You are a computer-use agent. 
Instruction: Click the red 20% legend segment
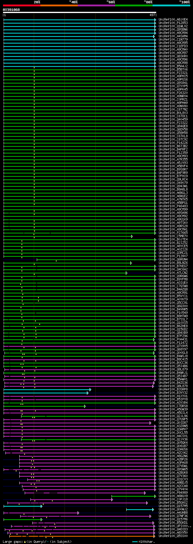(22, 5)
